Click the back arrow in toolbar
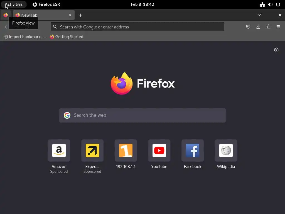Image resolution: width=285 pixels, height=214 pixels. (7, 27)
